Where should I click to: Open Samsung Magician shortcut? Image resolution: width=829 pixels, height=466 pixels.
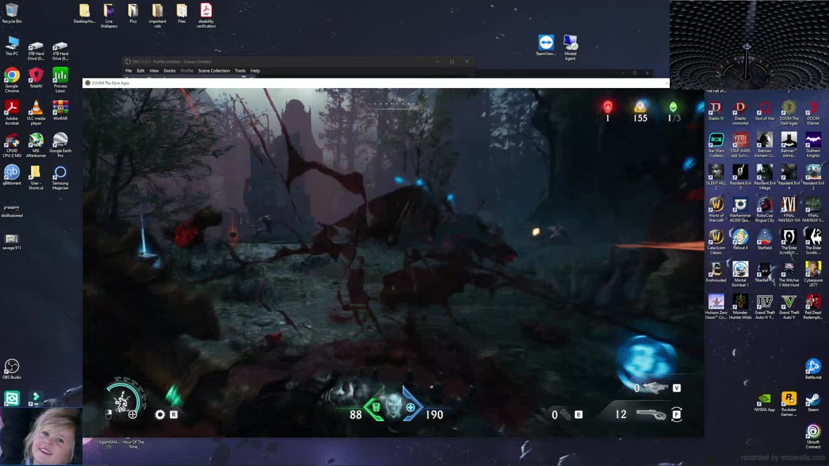[x=60, y=177]
